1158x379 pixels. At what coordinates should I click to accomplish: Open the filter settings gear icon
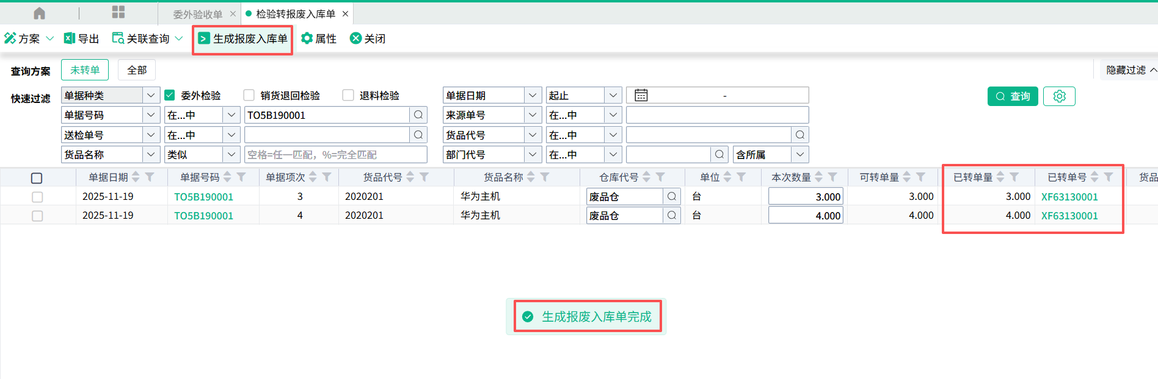coord(1059,96)
